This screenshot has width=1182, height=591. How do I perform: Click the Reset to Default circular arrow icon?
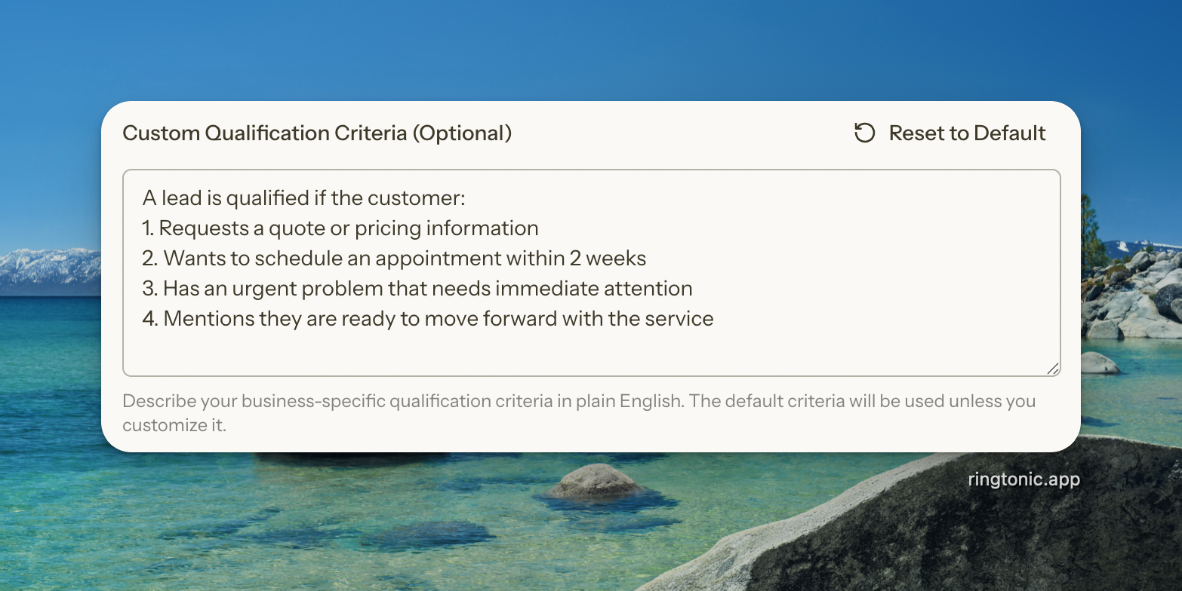point(864,133)
